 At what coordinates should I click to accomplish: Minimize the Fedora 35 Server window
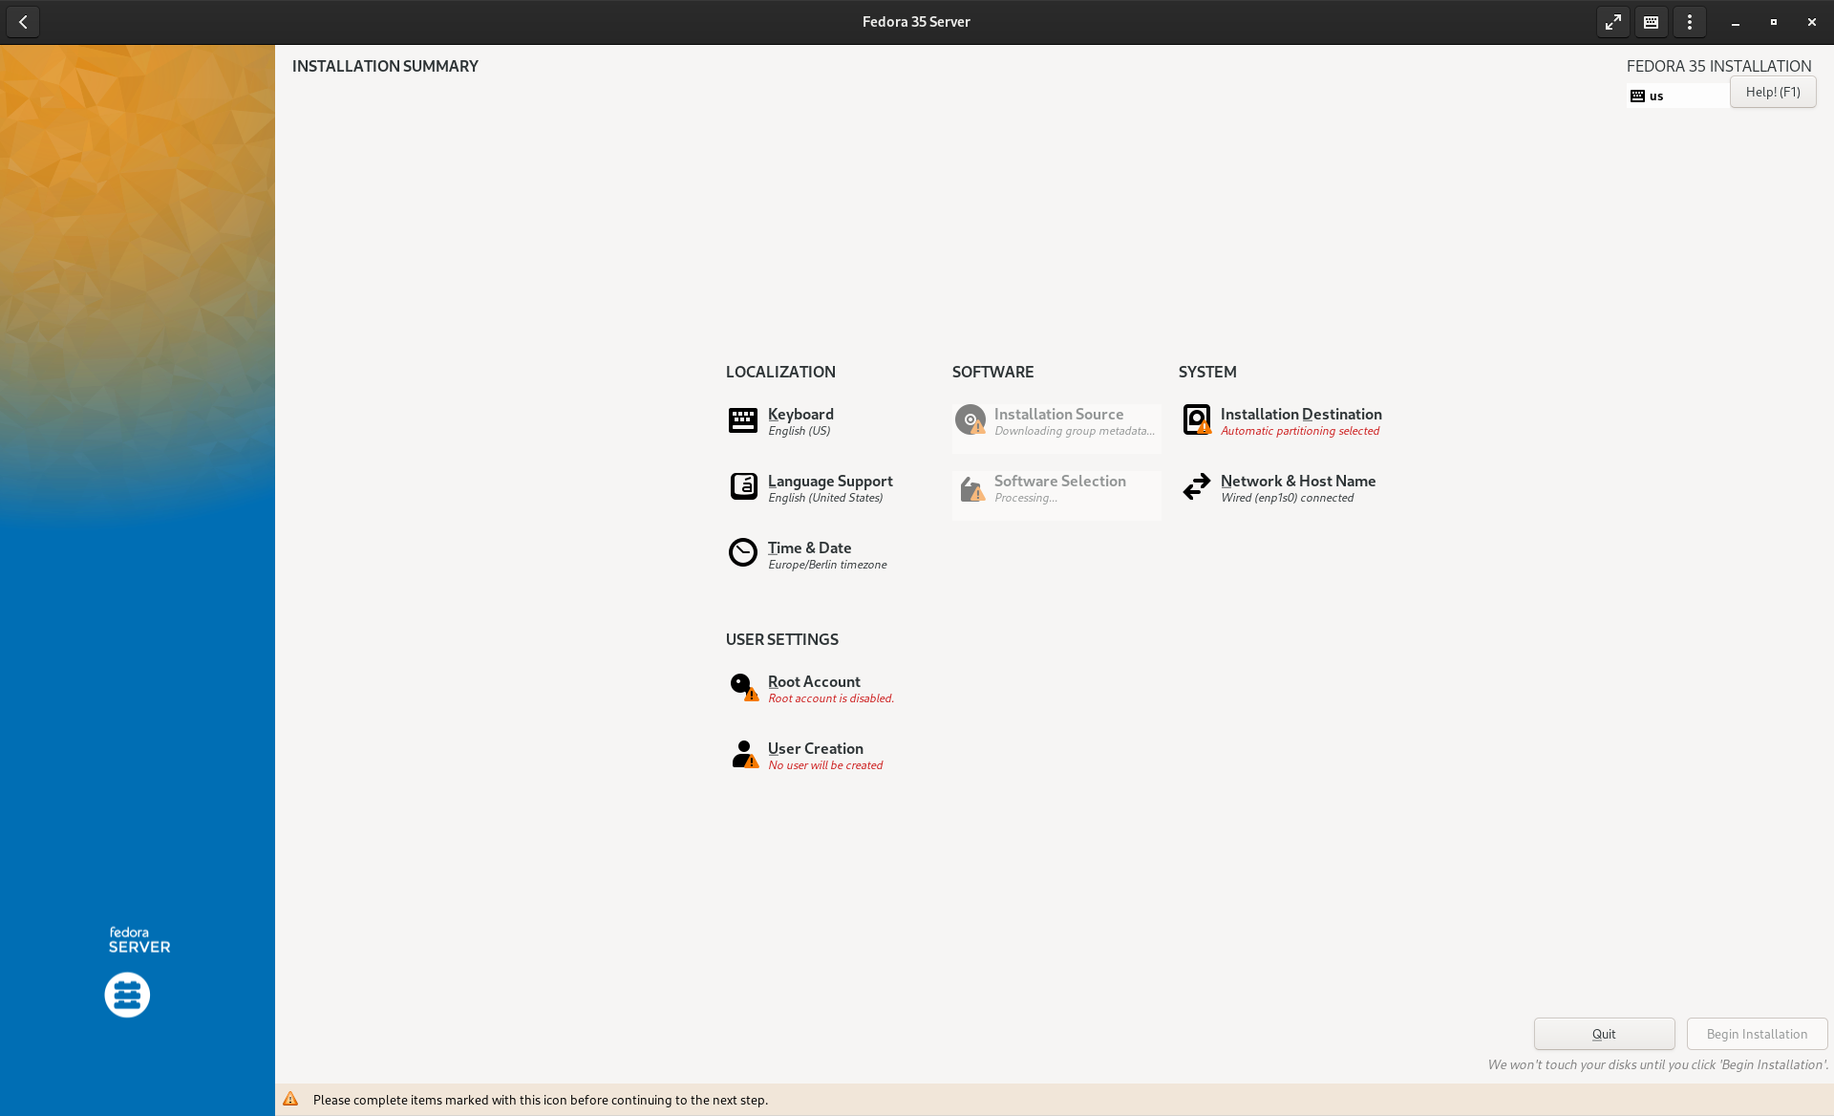pos(1736,22)
